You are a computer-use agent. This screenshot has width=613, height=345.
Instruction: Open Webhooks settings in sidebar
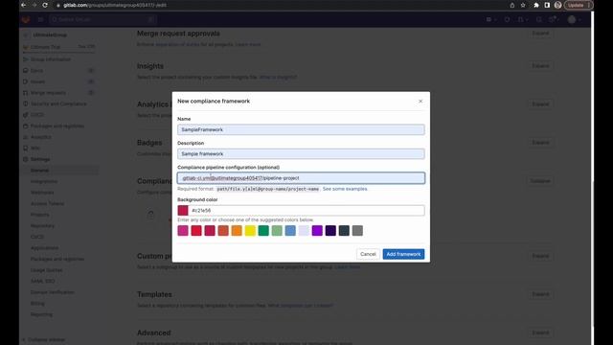coord(42,193)
